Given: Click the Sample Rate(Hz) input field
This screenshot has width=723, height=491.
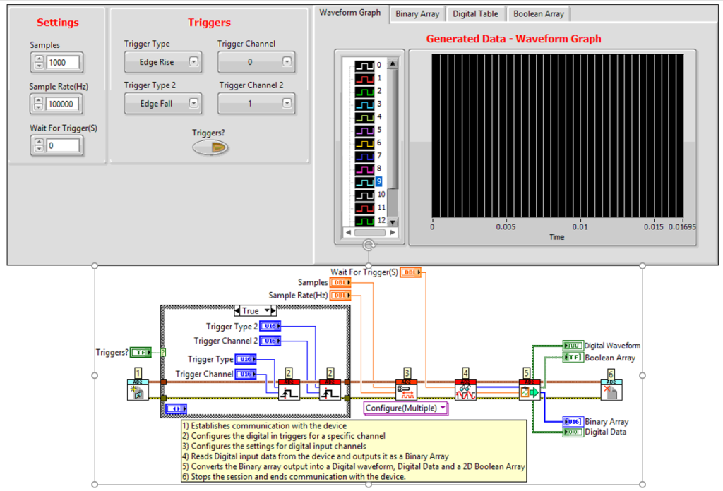Looking at the screenshot, I should (63, 104).
